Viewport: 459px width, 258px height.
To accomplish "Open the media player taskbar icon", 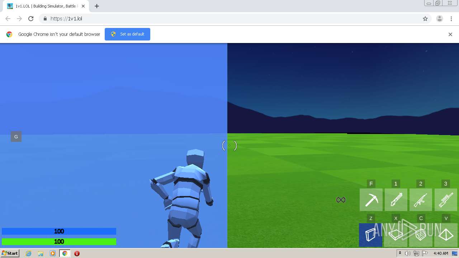I will pos(53,253).
